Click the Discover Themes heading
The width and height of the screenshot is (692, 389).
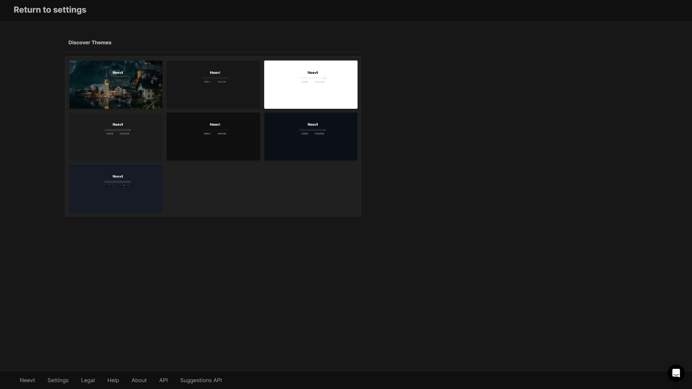point(90,43)
